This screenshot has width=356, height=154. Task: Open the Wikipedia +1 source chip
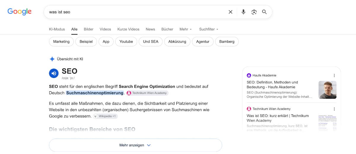(x=105, y=116)
